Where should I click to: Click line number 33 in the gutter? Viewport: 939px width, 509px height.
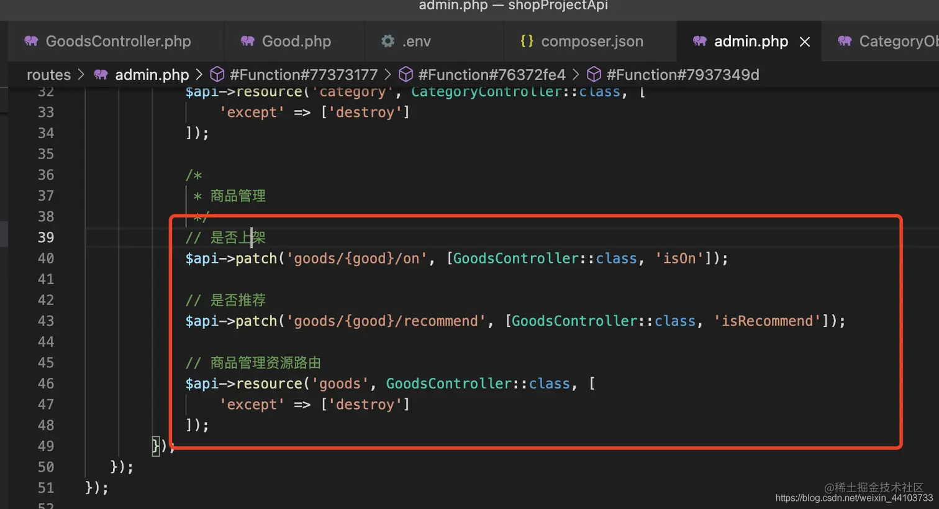[x=46, y=112]
